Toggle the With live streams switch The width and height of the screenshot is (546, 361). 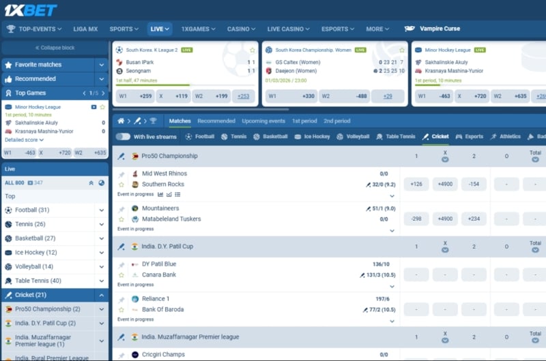(124, 136)
